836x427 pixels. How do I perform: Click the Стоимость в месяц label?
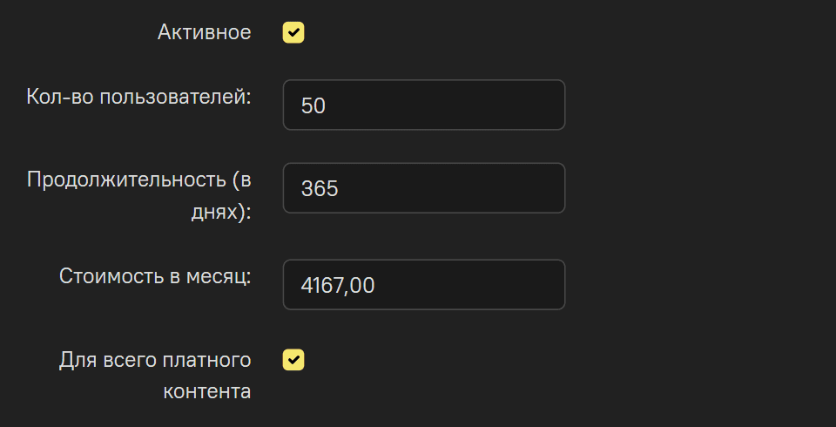coord(155,276)
